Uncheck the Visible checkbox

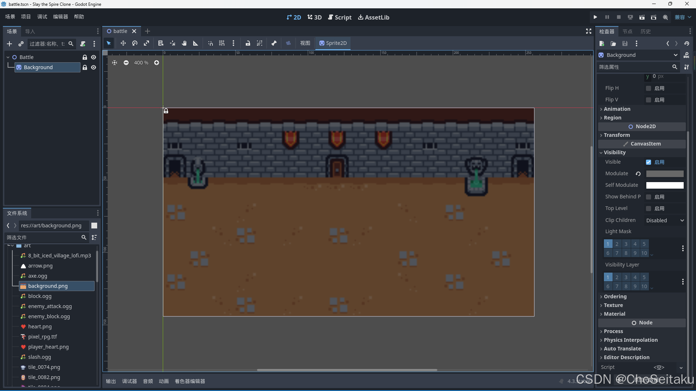pyautogui.click(x=649, y=162)
